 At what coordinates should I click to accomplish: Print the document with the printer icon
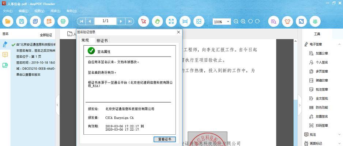point(63,22)
